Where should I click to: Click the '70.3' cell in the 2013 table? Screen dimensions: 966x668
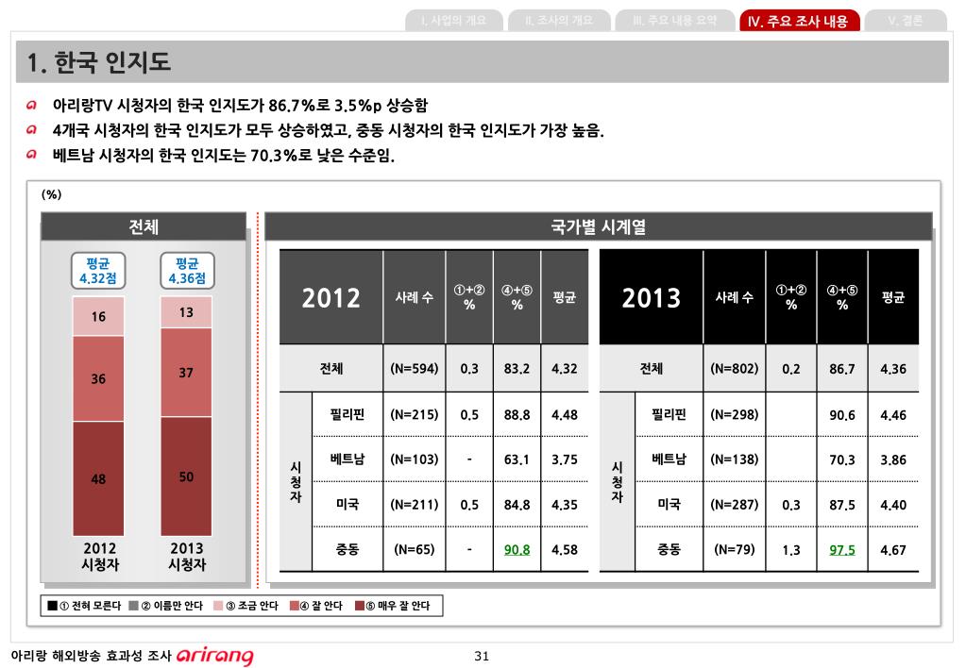coord(842,459)
